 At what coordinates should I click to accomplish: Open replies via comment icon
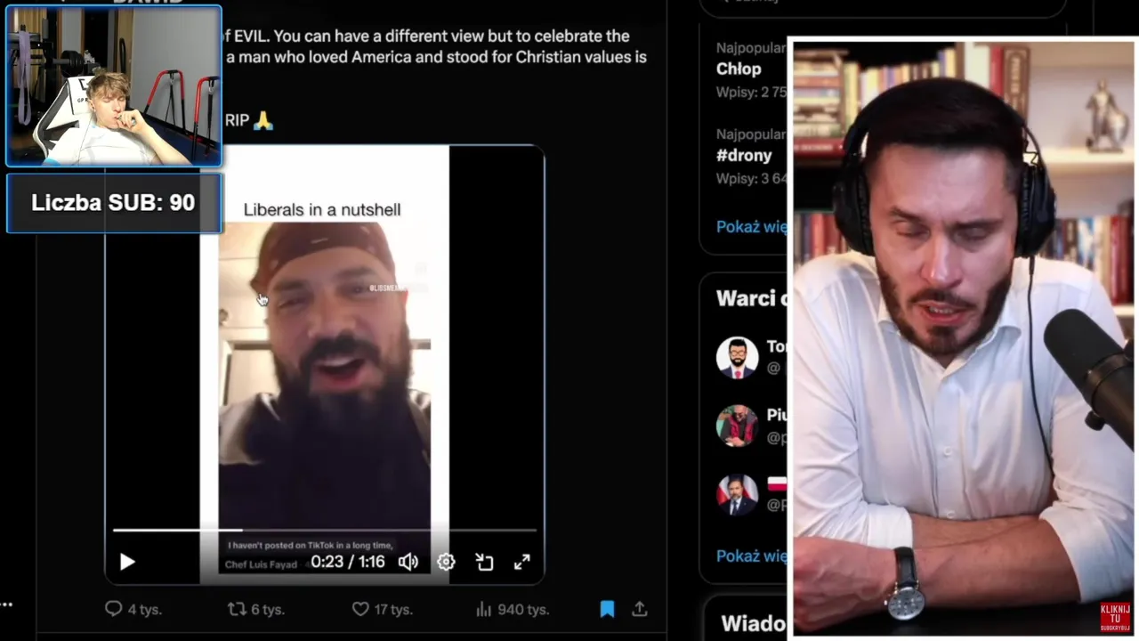point(114,609)
